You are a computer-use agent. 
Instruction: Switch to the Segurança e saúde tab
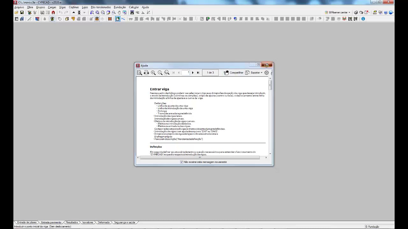125,222
